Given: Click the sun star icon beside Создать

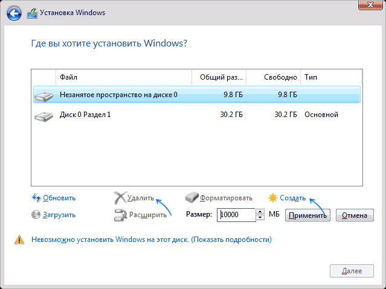Looking at the screenshot, I should (273, 198).
